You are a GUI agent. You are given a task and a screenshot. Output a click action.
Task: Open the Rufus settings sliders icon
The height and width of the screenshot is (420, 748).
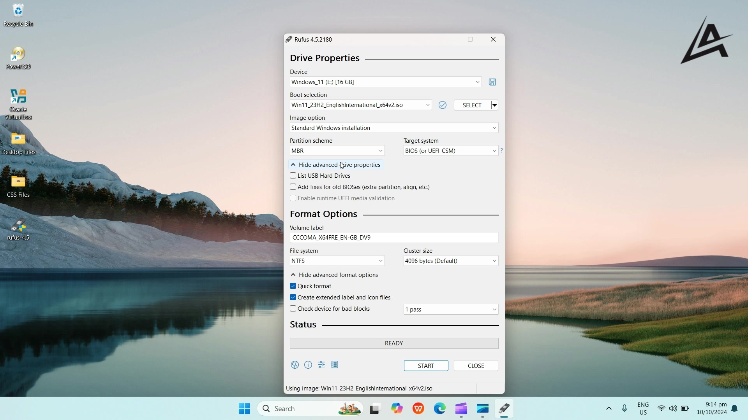click(321, 365)
